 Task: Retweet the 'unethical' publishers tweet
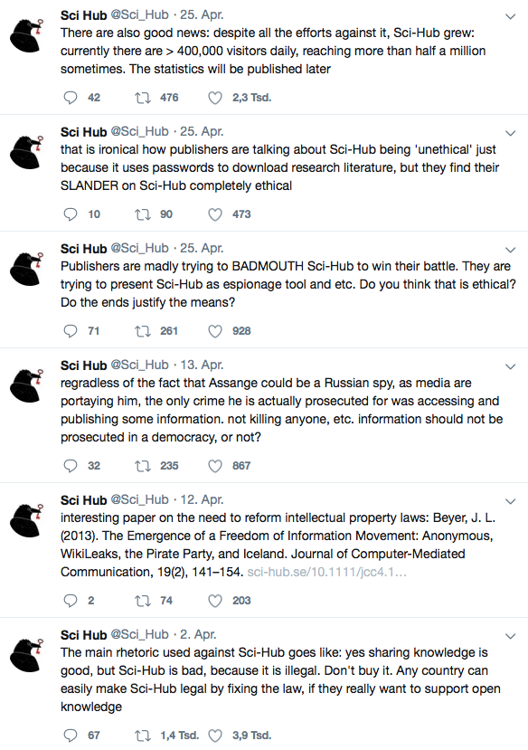[142, 214]
